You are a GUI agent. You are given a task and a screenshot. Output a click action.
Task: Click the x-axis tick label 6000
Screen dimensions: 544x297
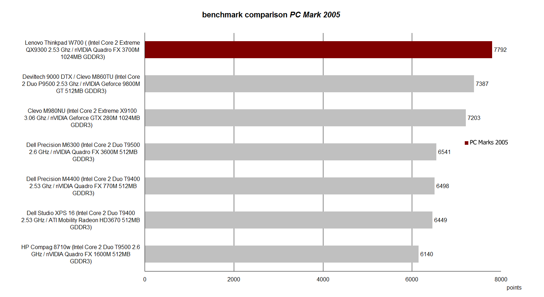click(x=412, y=279)
